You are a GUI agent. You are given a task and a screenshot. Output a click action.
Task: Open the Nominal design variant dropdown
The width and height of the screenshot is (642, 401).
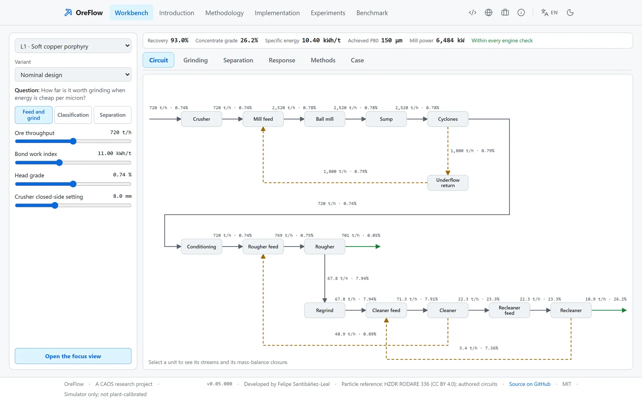(x=73, y=75)
